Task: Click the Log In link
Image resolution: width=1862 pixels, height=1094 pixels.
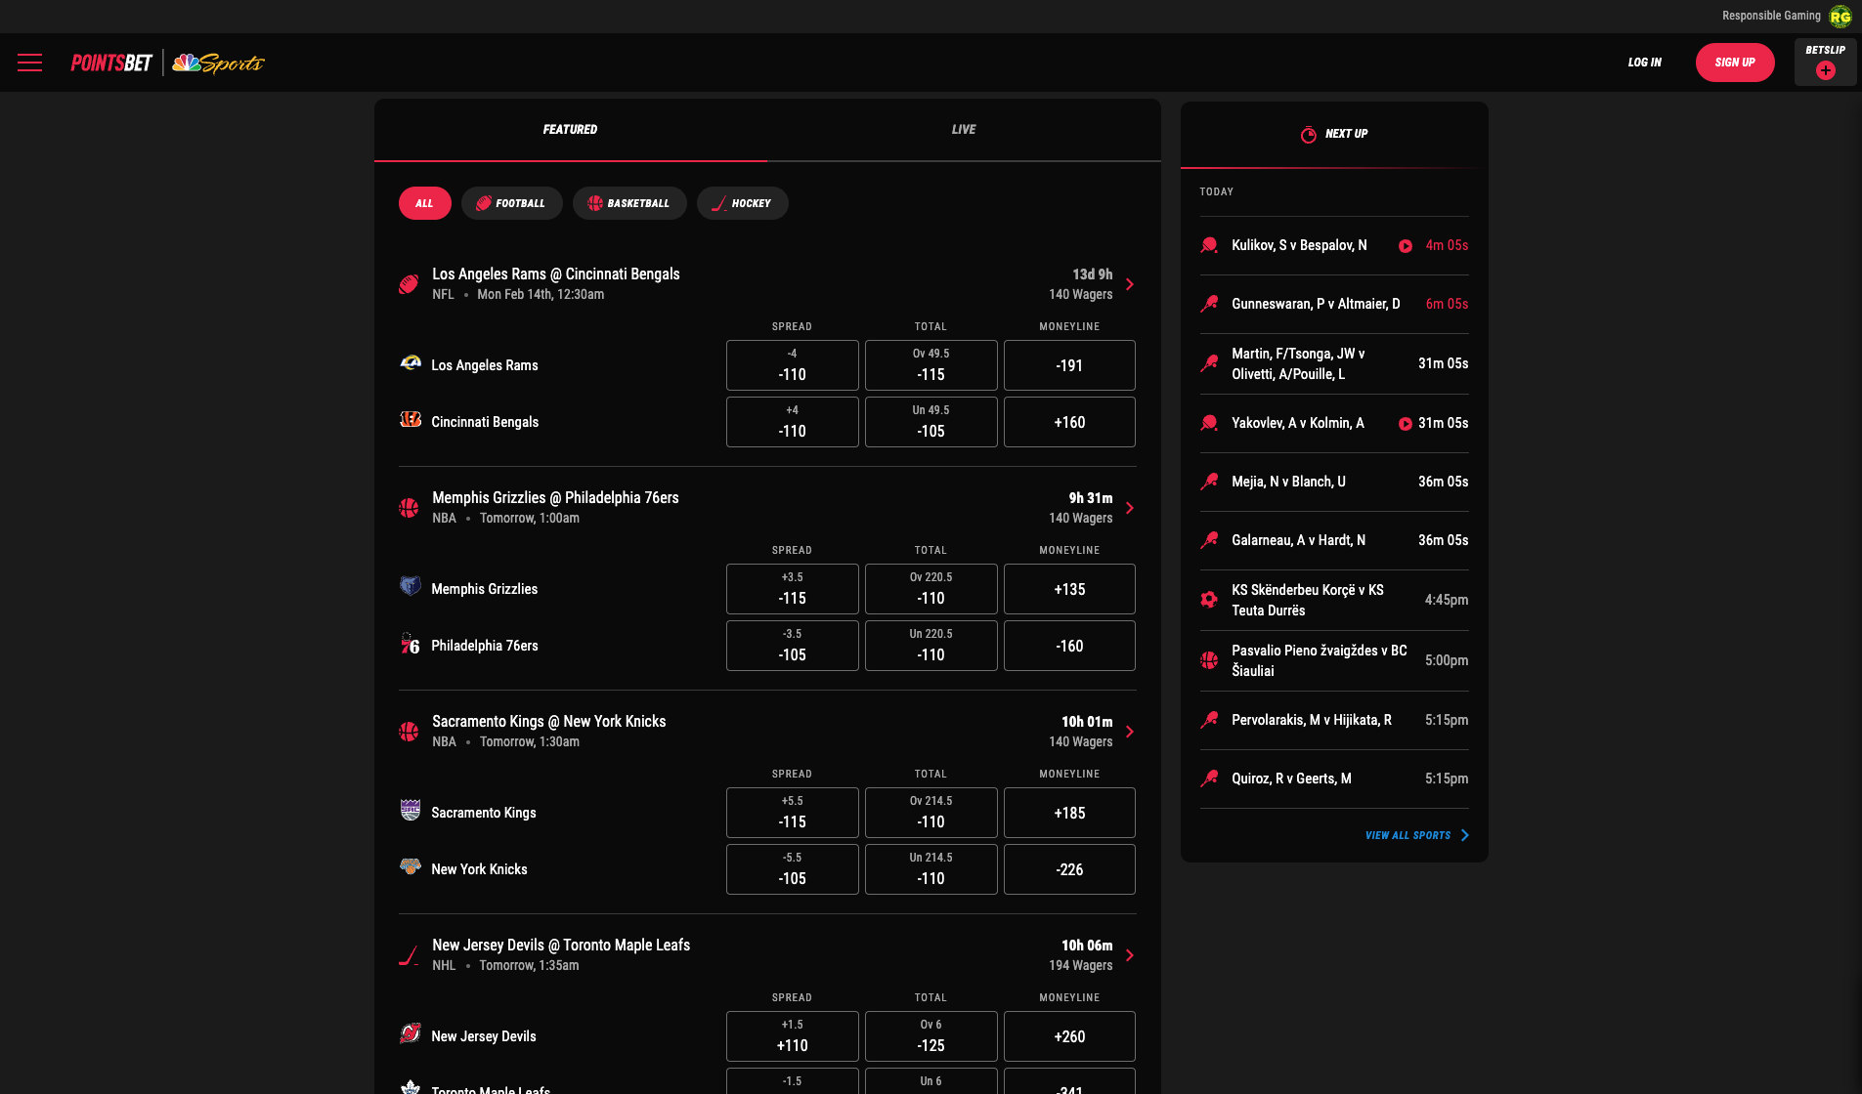Action: [1644, 63]
